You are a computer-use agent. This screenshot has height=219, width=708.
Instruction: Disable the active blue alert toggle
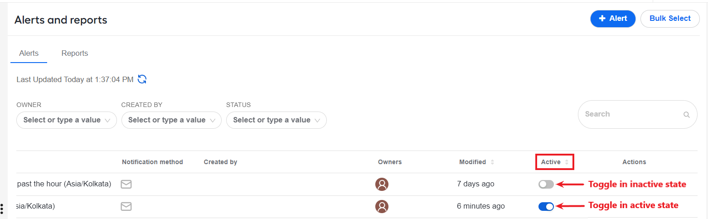click(546, 206)
